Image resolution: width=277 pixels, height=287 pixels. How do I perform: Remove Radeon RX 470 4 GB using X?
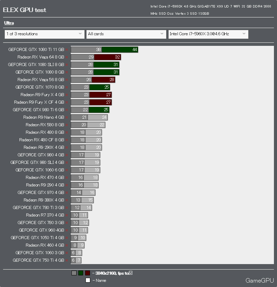67,178
